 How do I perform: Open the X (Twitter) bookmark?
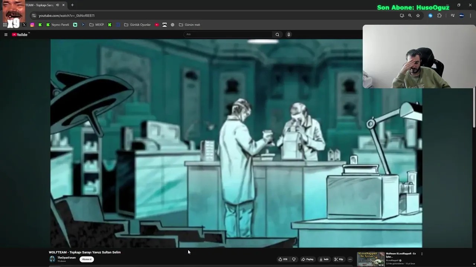(24, 25)
